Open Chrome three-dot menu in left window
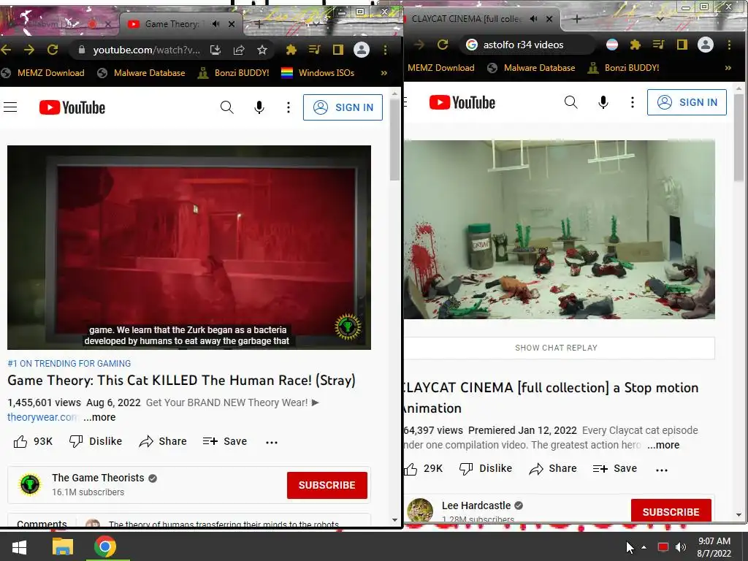The image size is (748, 561). tap(385, 50)
